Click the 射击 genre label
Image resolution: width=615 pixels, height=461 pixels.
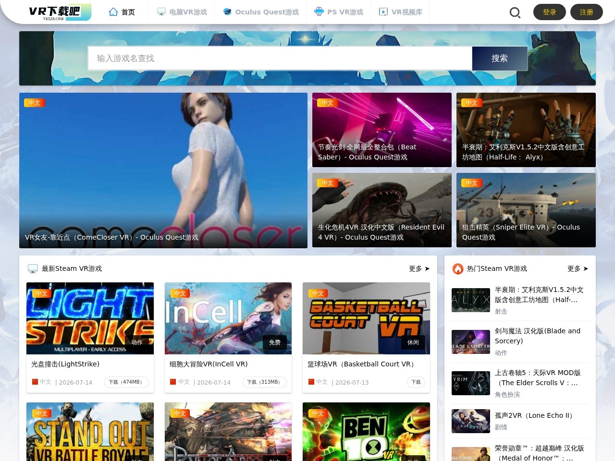point(501,311)
